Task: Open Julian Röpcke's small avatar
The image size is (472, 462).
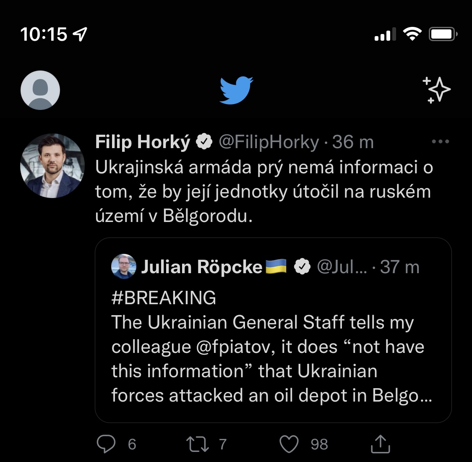Action: 124,266
